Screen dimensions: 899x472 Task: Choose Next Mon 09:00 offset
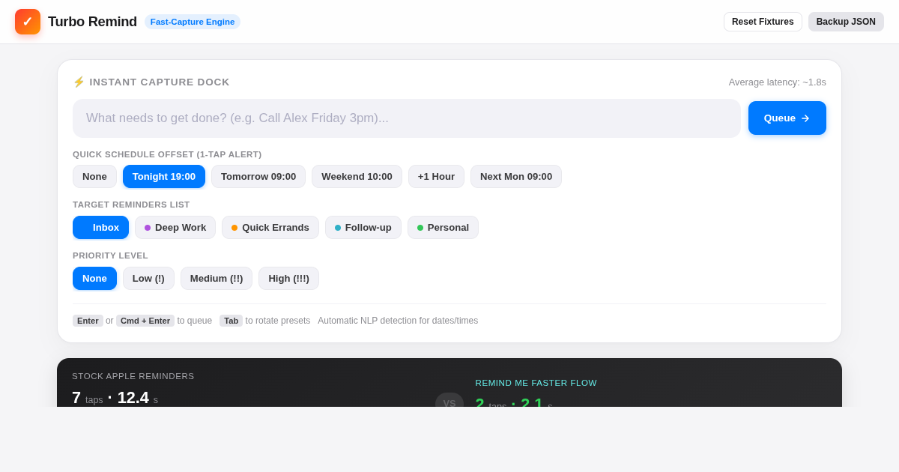tap(516, 177)
